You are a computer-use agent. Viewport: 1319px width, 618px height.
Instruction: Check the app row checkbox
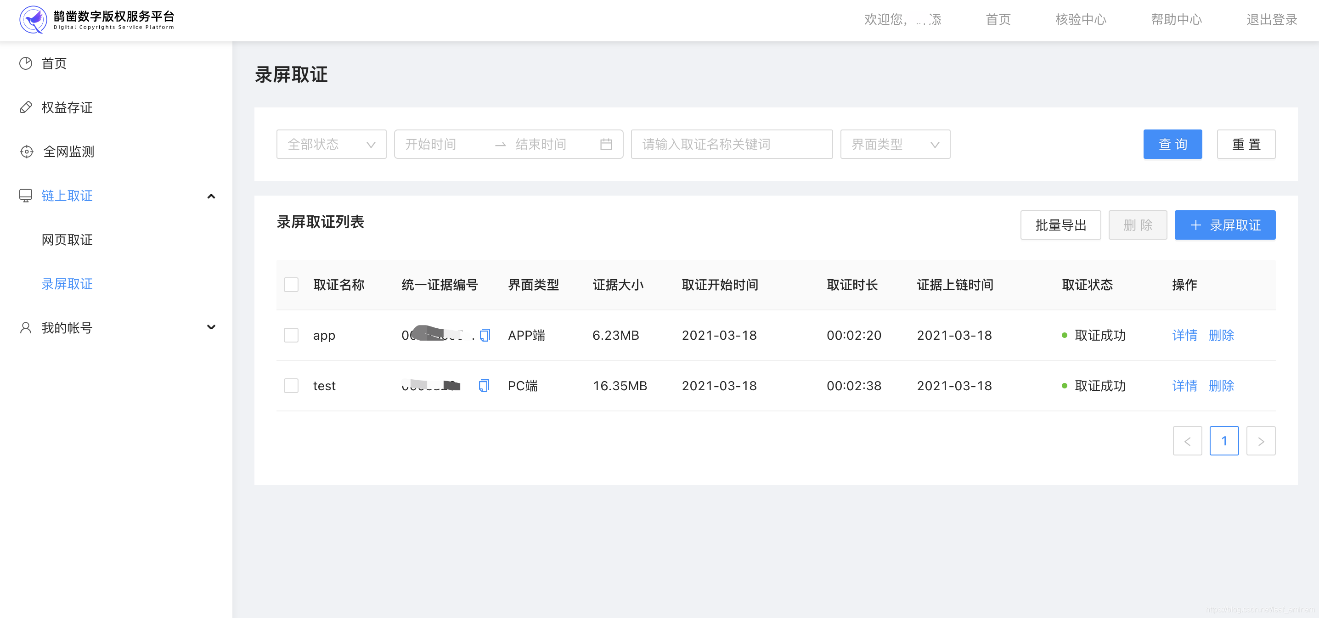click(x=291, y=335)
